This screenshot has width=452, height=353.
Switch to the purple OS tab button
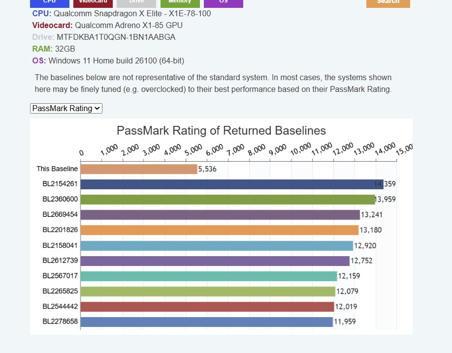[x=224, y=3]
